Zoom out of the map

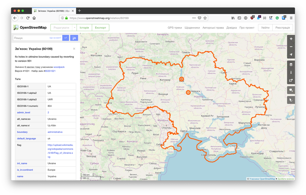coord(291,47)
